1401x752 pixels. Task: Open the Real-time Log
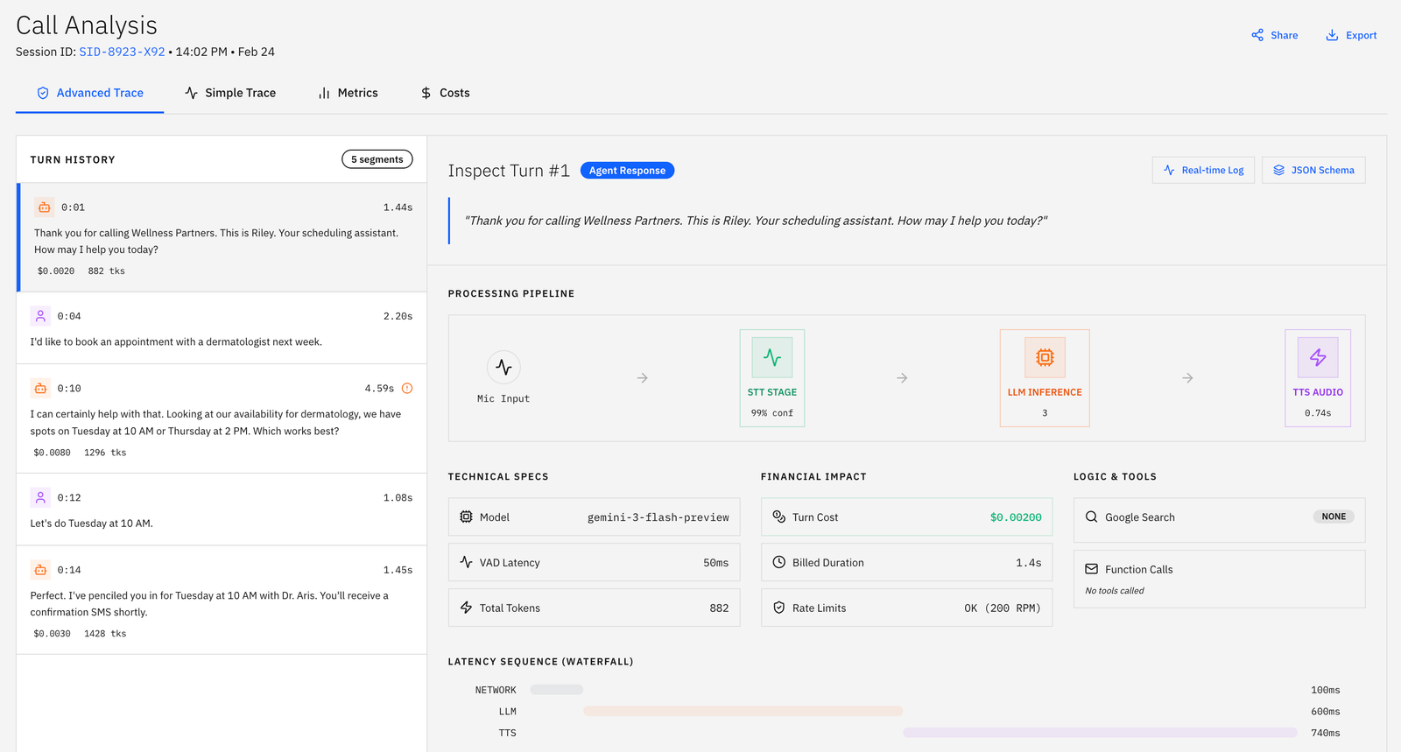pyautogui.click(x=1203, y=170)
